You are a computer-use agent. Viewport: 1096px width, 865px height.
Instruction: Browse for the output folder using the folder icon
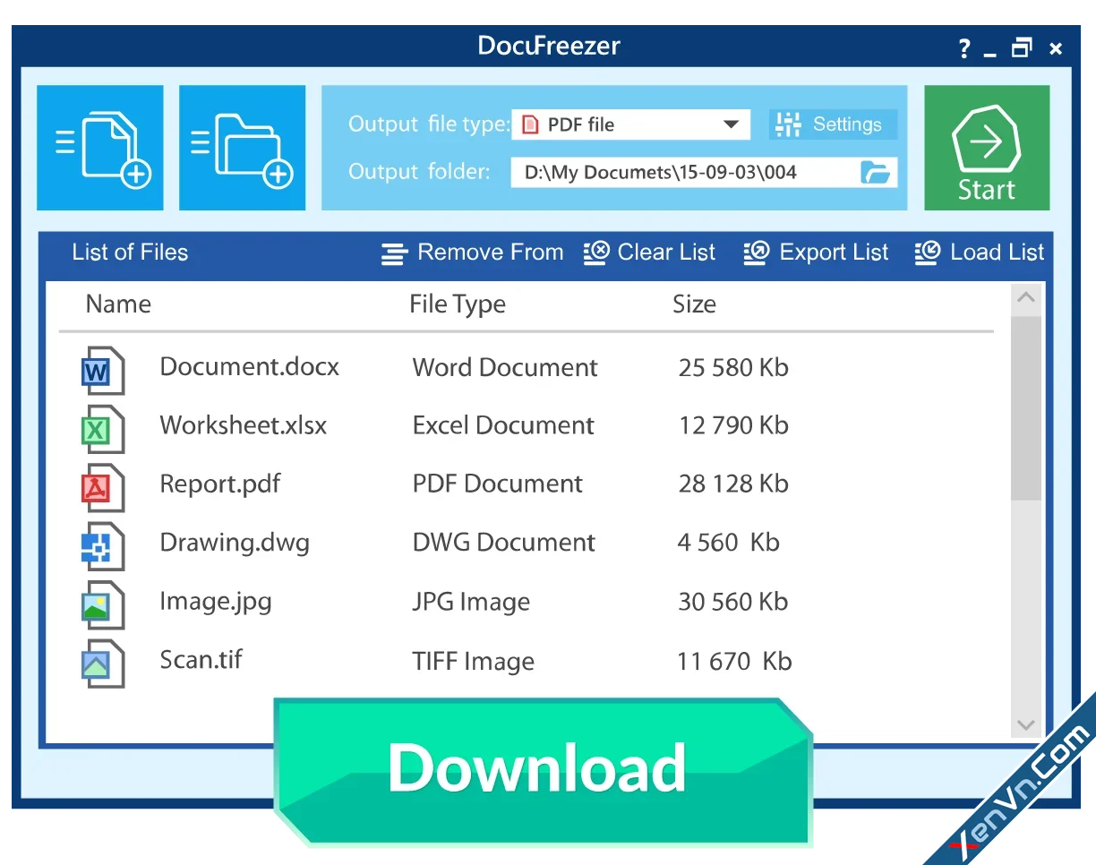876,173
